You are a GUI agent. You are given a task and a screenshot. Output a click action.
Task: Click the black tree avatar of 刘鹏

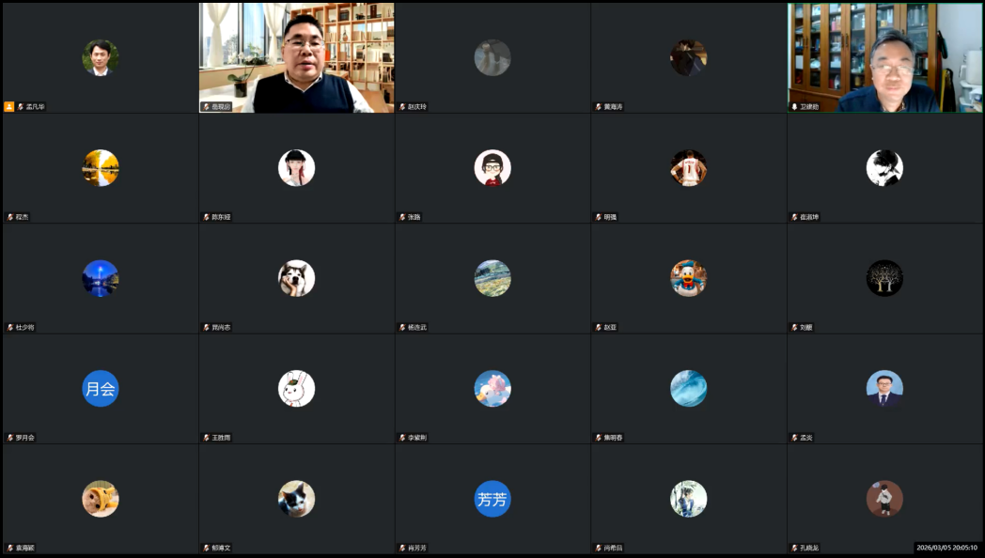[884, 278]
